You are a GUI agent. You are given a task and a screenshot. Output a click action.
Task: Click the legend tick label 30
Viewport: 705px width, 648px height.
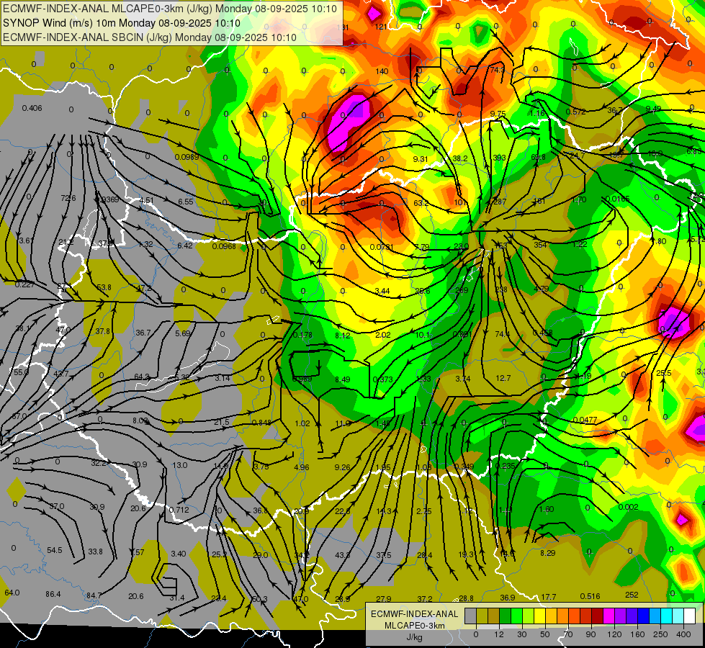[522, 634]
